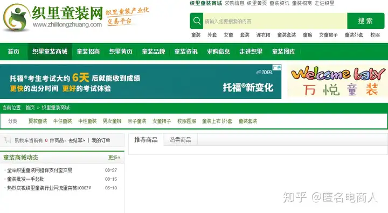Open news 全站织里童装网担保支付宝交易

(39, 170)
